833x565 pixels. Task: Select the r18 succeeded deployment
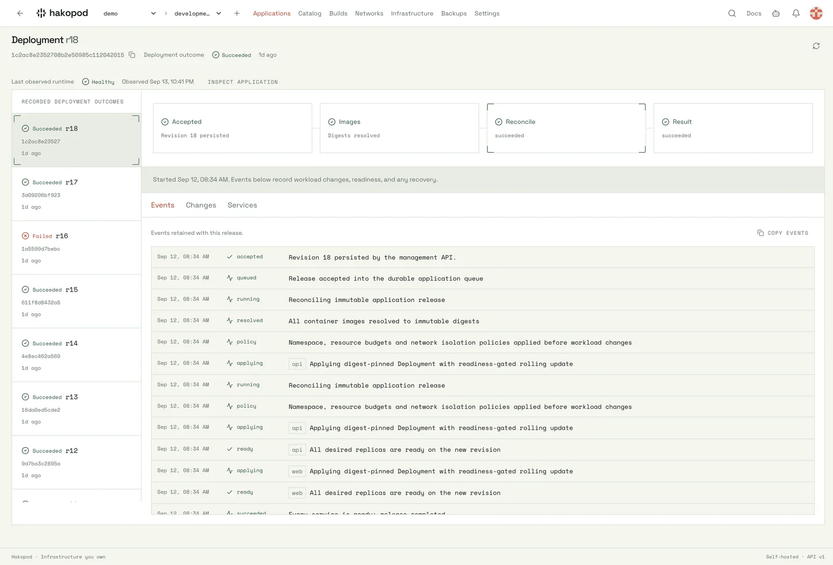[x=76, y=140]
